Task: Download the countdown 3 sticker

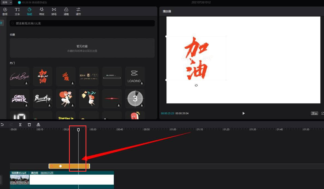Action: click(x=142, y=105)
